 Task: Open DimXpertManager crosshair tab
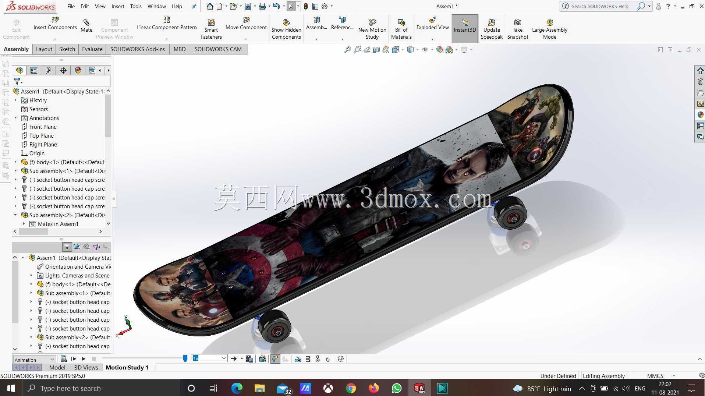(63, 70)
